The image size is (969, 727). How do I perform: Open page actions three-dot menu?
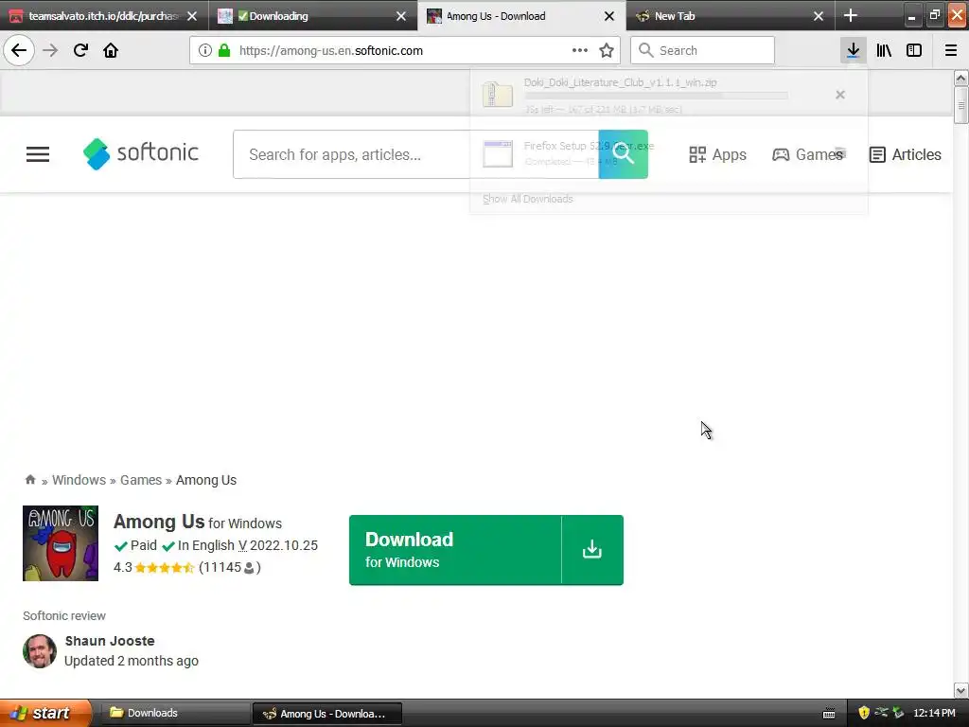(x=580, y=50)
